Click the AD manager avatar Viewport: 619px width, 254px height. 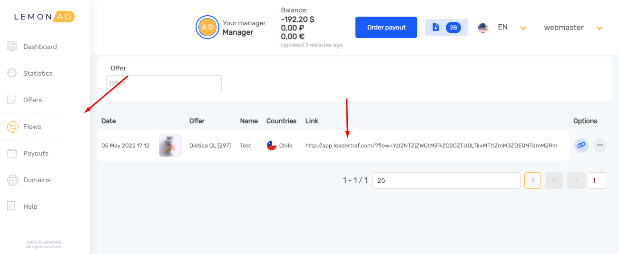(207, 28)
